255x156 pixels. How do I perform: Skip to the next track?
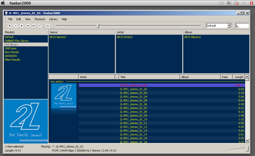[34, 26]
